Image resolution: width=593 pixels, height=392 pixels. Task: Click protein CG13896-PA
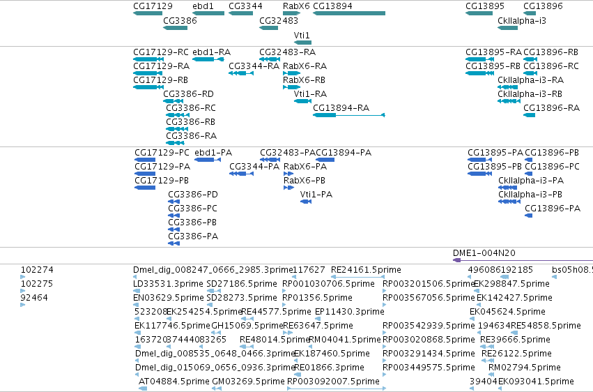(528, 216)
